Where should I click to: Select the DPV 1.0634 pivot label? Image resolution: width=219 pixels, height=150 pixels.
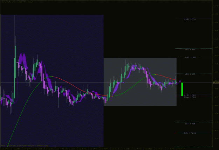(190, 134)
